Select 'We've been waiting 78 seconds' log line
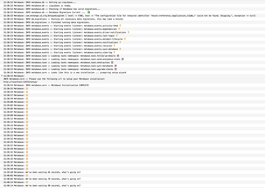Viewport: 265px width, 188px height. click(x=132, y=179)
